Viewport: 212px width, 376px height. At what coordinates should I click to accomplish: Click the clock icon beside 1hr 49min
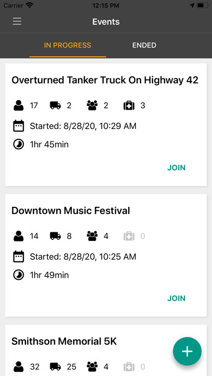point(18,275)
